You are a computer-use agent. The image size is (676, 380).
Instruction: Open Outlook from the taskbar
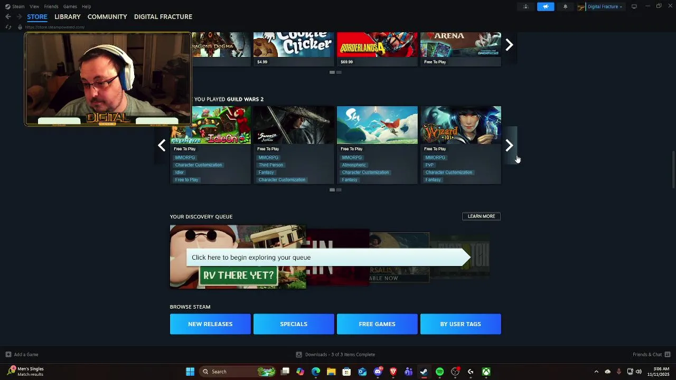tap(362, 372)
